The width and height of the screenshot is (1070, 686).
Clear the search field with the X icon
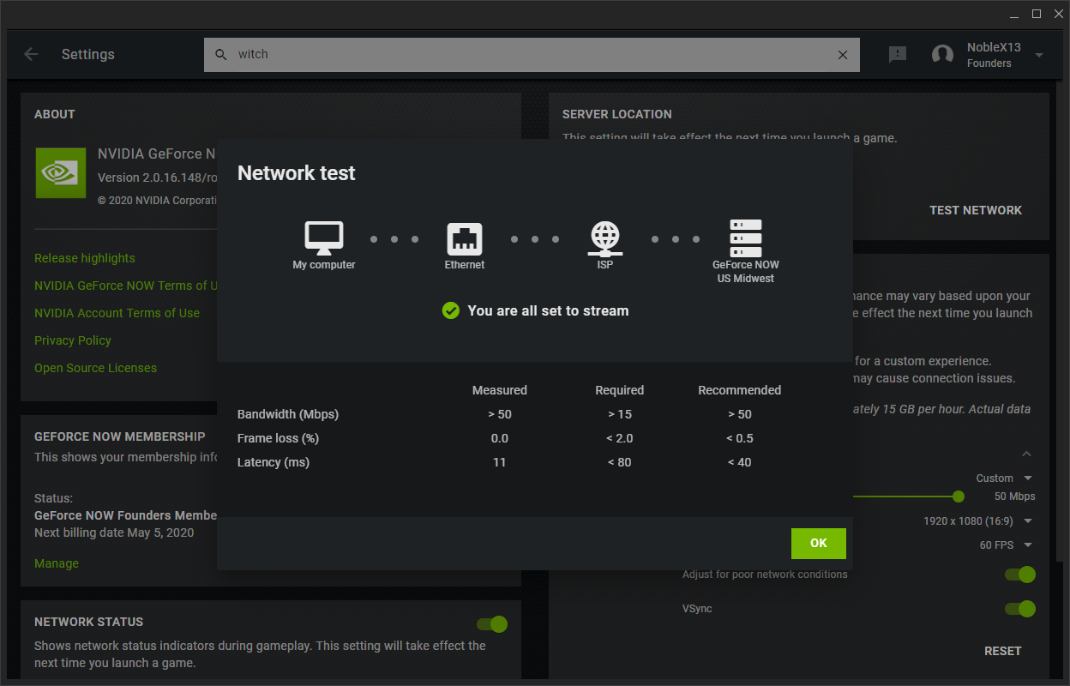843,54
